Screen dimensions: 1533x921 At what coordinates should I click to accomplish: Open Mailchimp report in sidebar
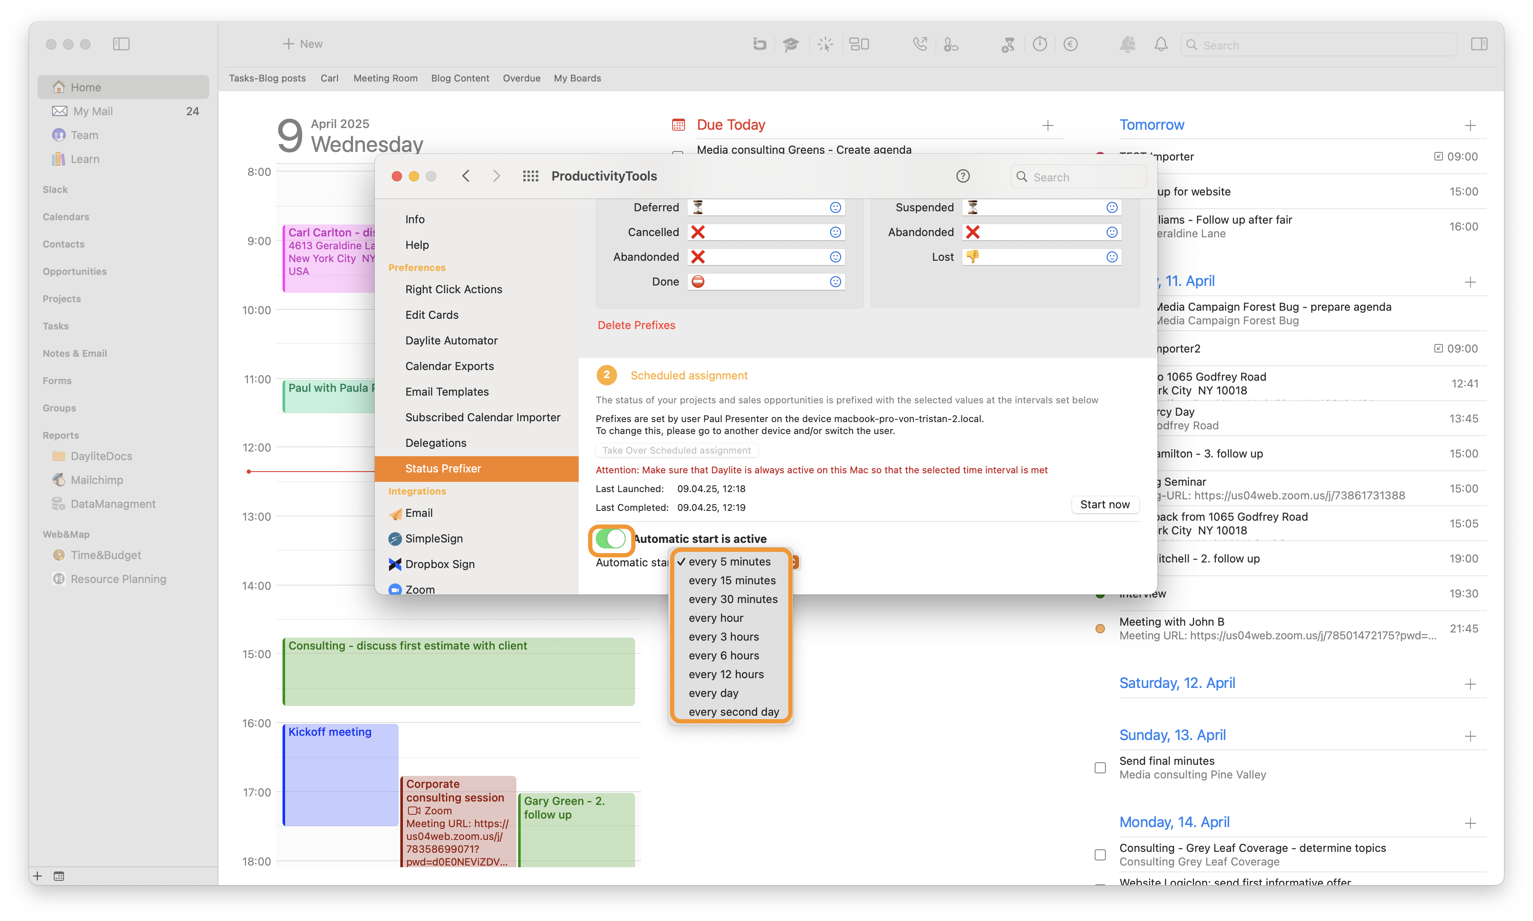tap(96, 481)
